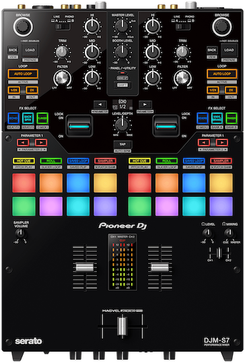The height and width of the screenshot is (363, 245).
Task: Select left deck SAMPLER pad mode
Action: 105,161
